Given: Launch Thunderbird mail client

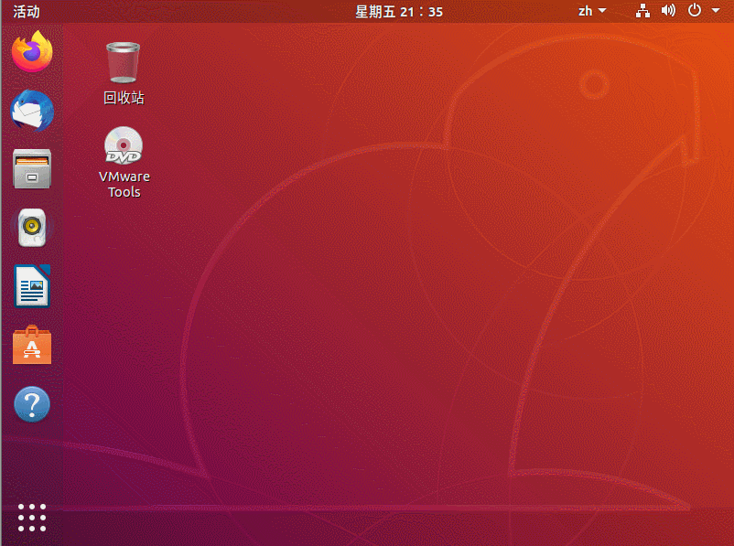Looking at the screenshot, I should click(31, 111).
